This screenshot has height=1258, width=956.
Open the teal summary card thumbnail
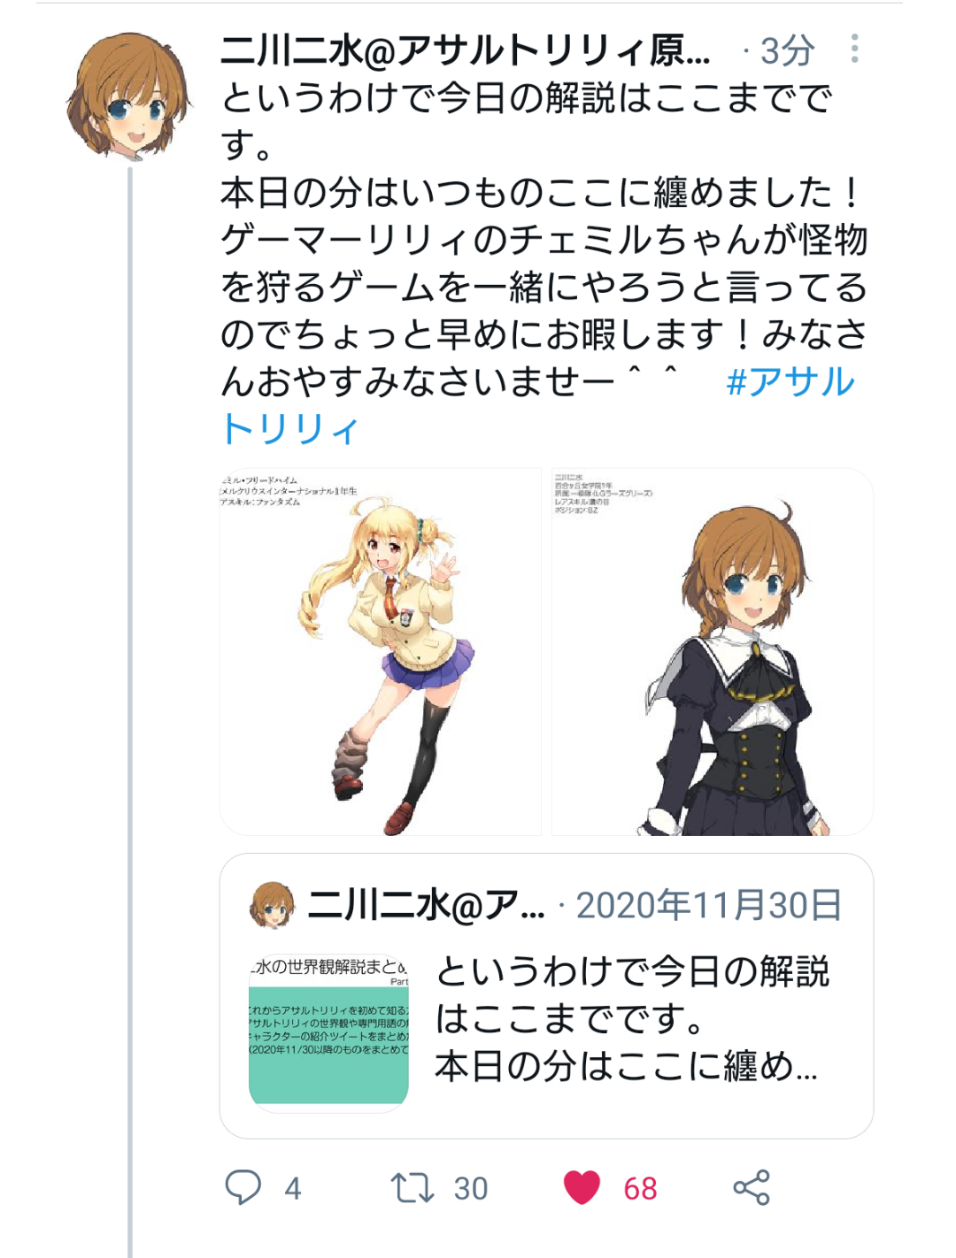click(328, 1032)
